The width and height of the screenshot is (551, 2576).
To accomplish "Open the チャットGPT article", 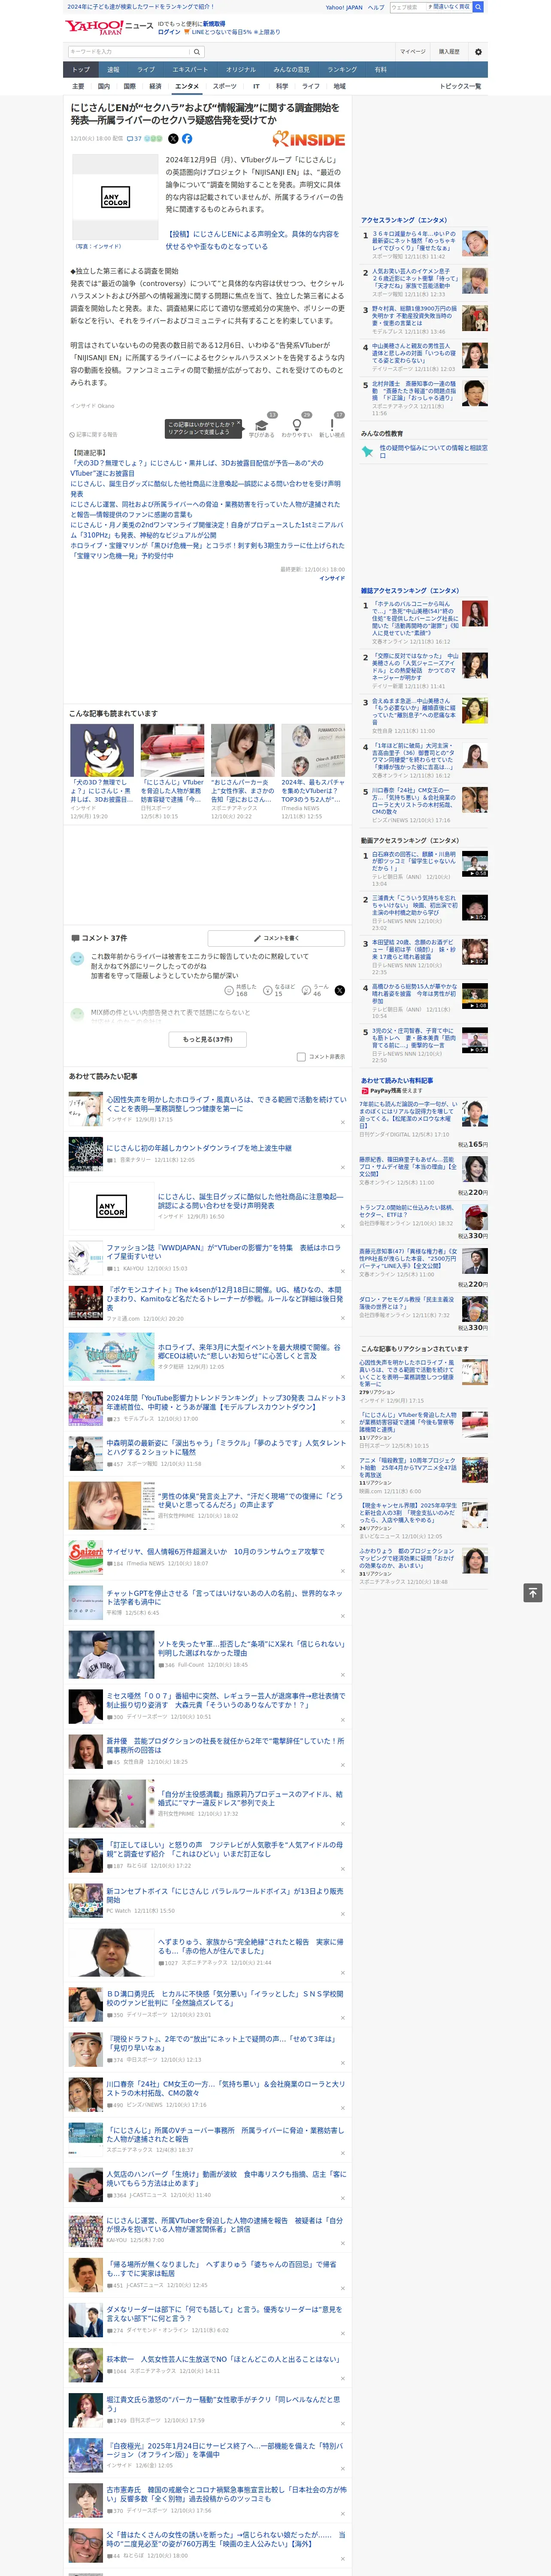I will pyautogui.click(x=225, y=1597).
